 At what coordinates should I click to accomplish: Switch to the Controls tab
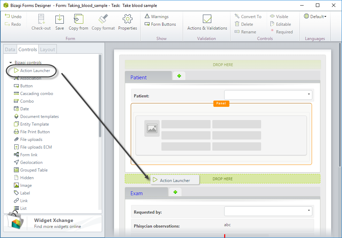coord(28,49)
